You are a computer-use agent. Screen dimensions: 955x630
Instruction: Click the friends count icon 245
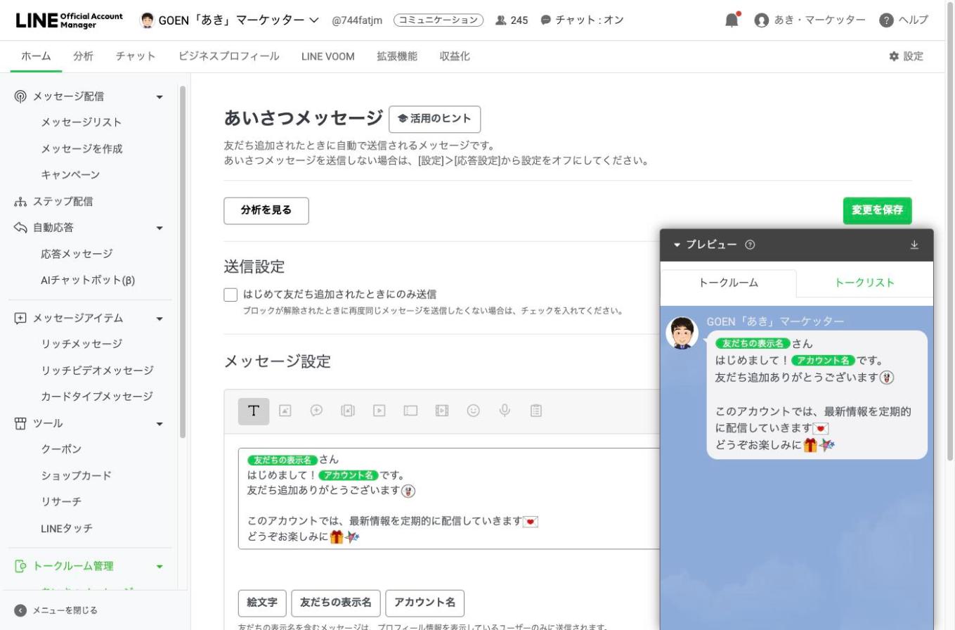tap(501, 20)
